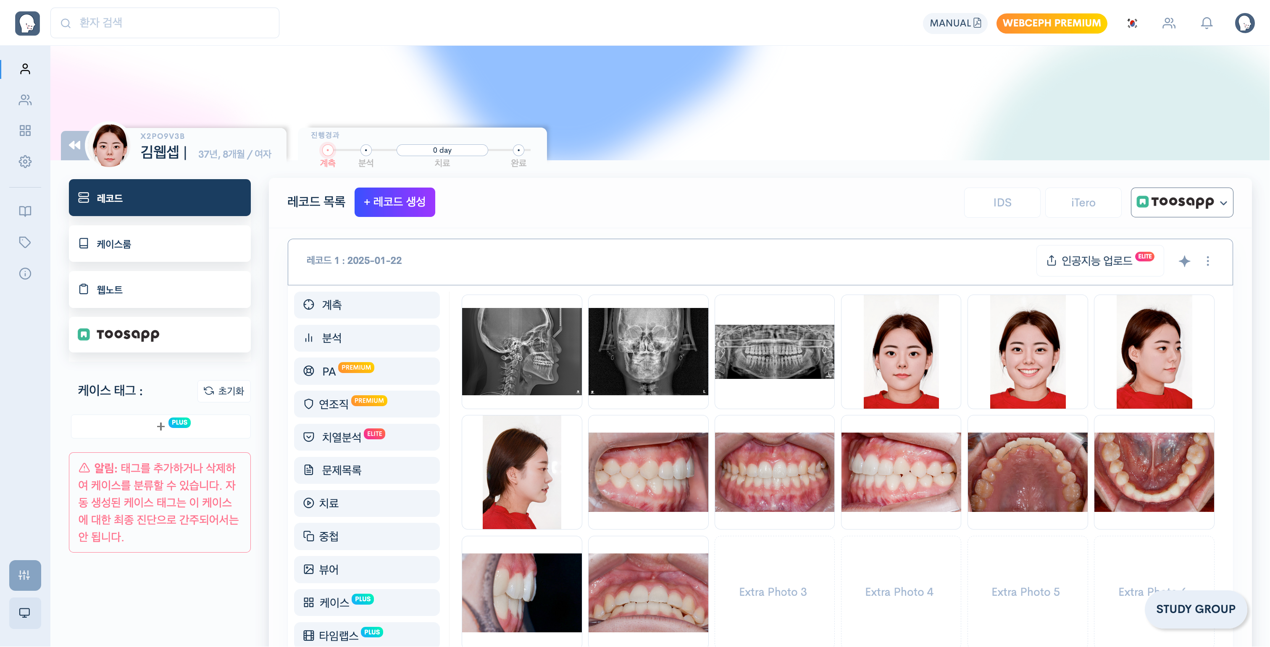This screenshot has width=1270, height=647.
Task: Click the rewind arrow beside patient photo
Action: pos(74,145)
